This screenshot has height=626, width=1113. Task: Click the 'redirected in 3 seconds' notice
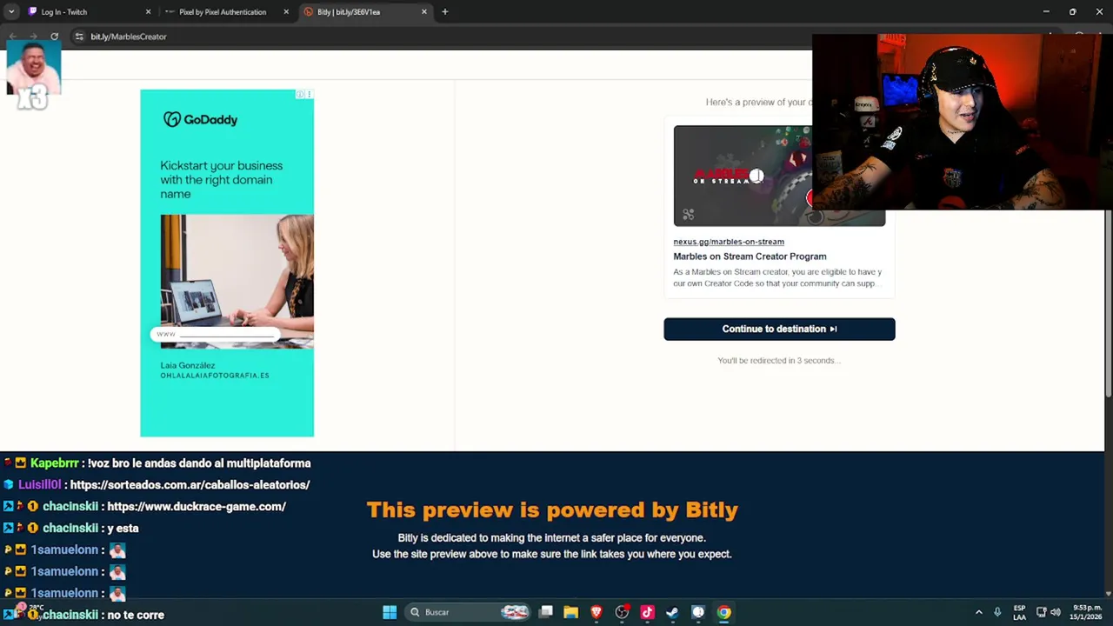pos(778,361)
